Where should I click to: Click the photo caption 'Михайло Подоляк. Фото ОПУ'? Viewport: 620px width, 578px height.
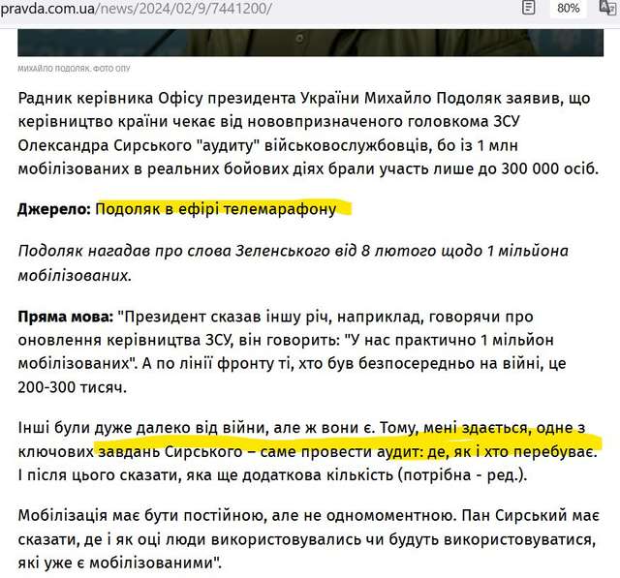click(74, 70)
